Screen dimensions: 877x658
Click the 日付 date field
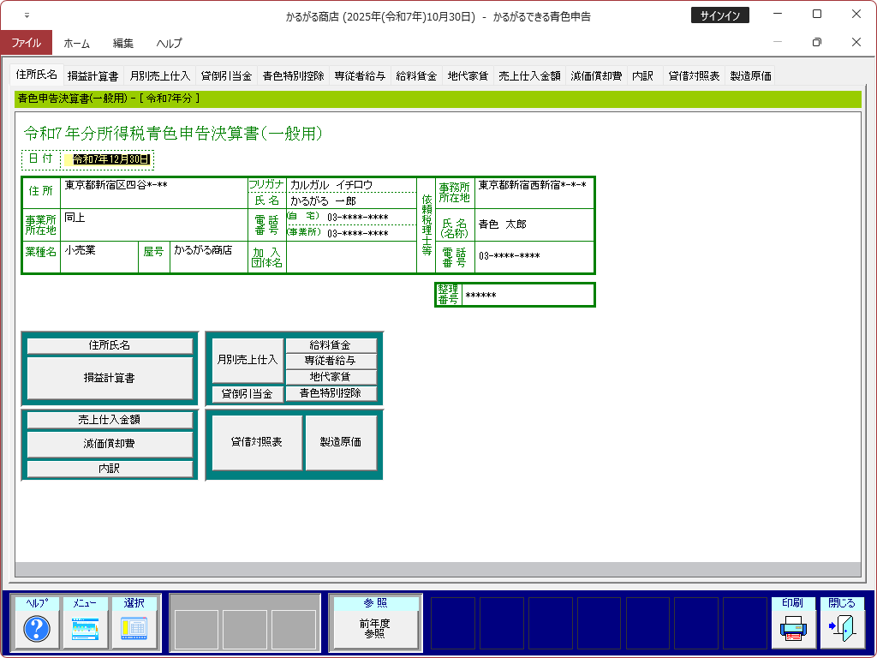click(x=110, y=159)
